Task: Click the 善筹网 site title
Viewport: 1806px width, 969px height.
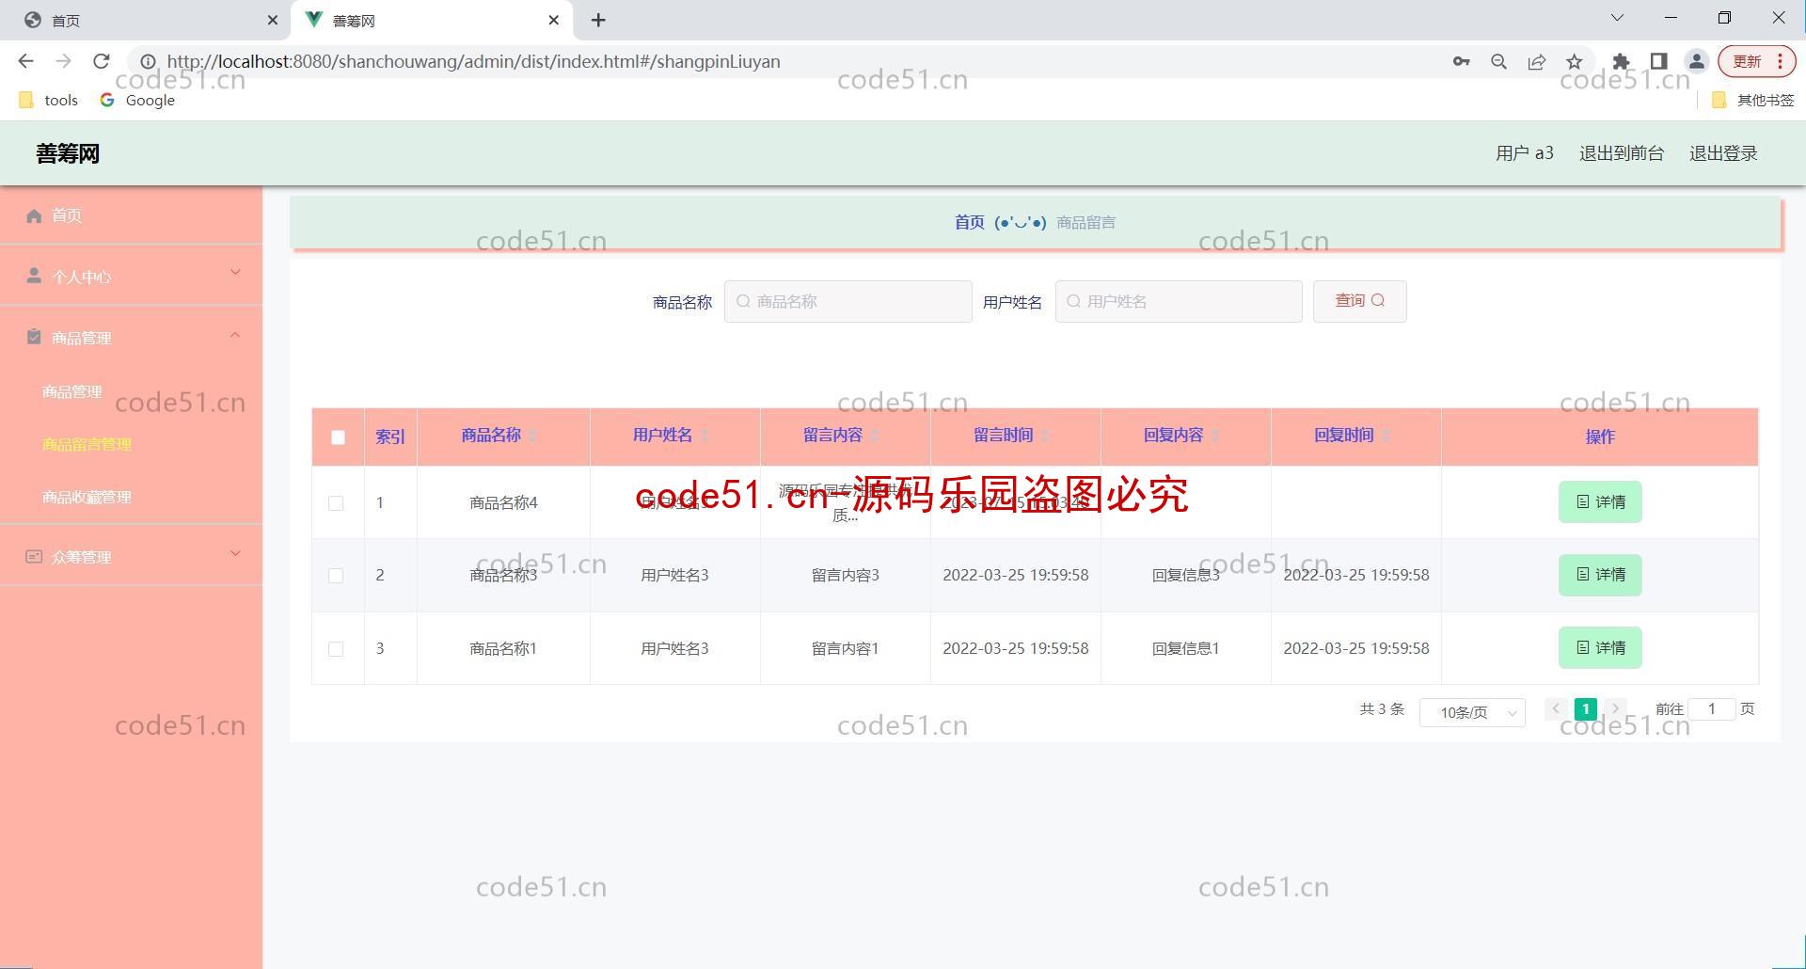Action: [68, 153]
